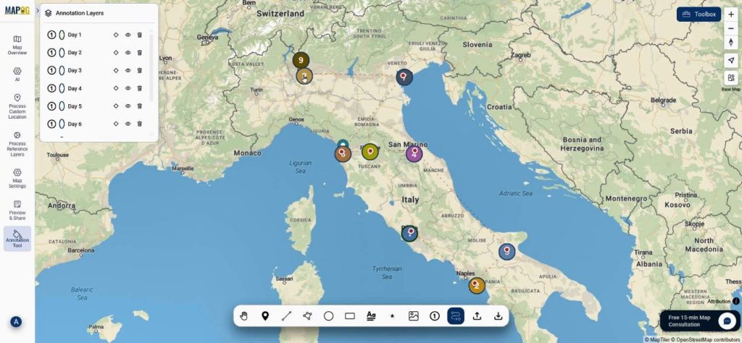This screenshot has width=742, height=343.
Task: Click the number icon on the Day 1 row
Action: coord(51,35)
